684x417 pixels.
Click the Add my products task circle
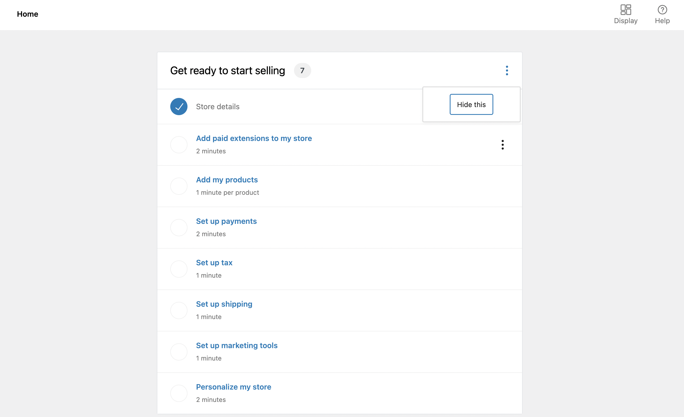(x=179, y=186)
